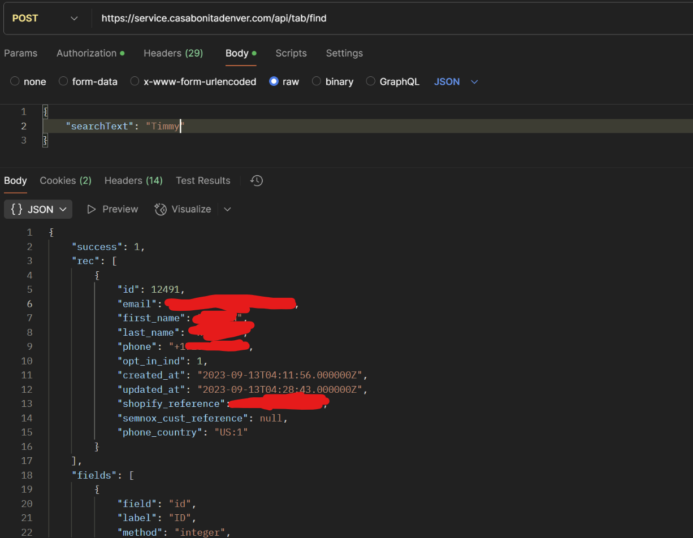693x538 pixels.
Task: Open the response Cookies (2) tab
Action: (x=66, y=181)
